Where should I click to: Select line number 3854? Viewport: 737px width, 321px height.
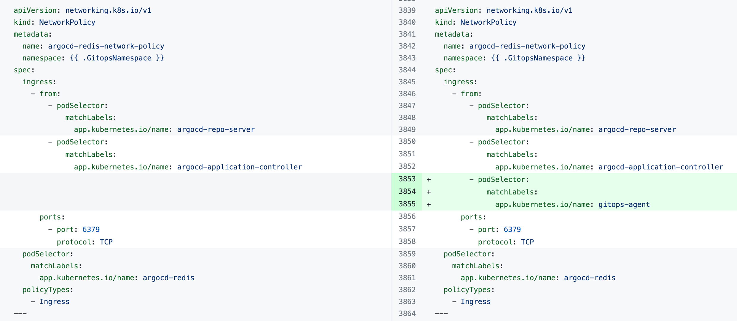point(407,191)
